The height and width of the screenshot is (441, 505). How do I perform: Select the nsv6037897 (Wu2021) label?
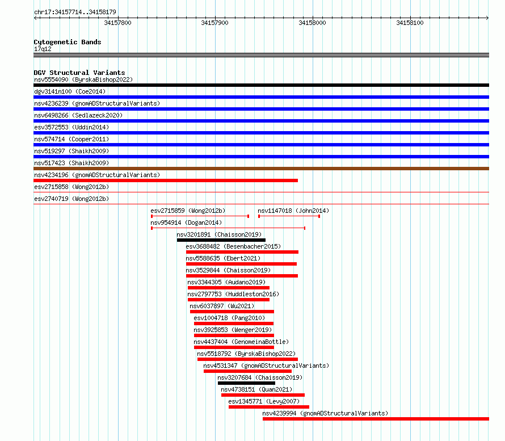(222, 306)
